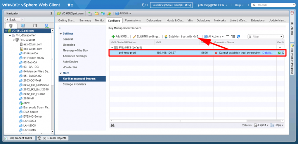Screen dimensions: 298x144
Task: Open the Export dropdown
Action: pos(261,125)
